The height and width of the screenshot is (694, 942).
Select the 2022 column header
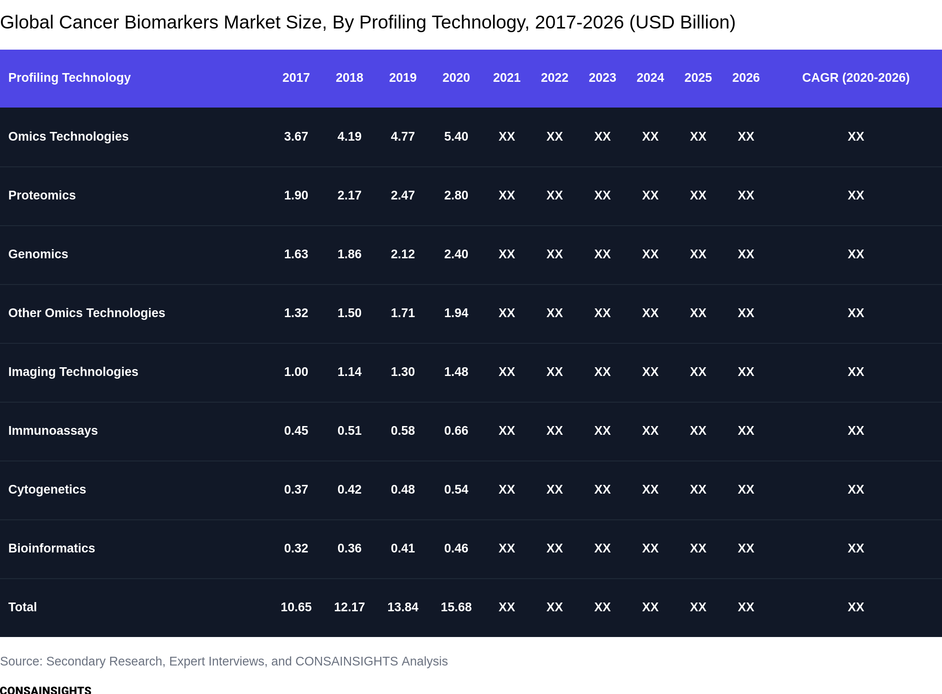pos(555,78)
